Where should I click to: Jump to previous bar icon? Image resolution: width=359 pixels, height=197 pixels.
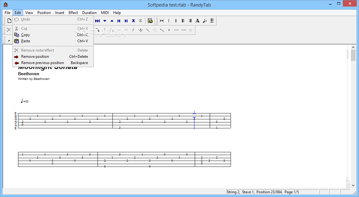tap(119, 21)
